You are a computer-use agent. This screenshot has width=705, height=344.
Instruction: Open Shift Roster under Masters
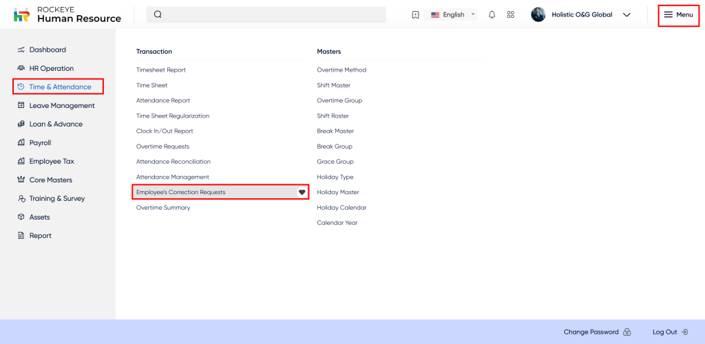point(333,116)
